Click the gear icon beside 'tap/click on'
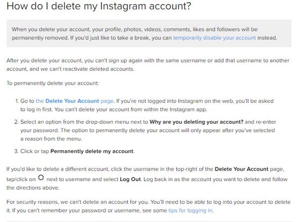 click(41, 178)
